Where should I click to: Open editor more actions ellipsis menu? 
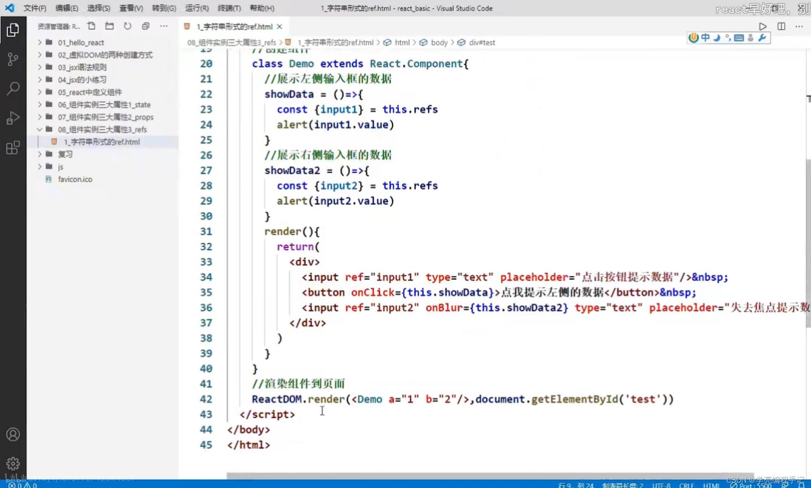coord(799,26)
